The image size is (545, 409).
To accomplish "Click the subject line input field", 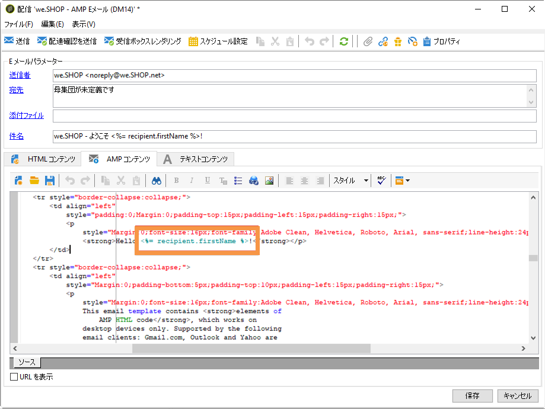I will click(294, 136).
